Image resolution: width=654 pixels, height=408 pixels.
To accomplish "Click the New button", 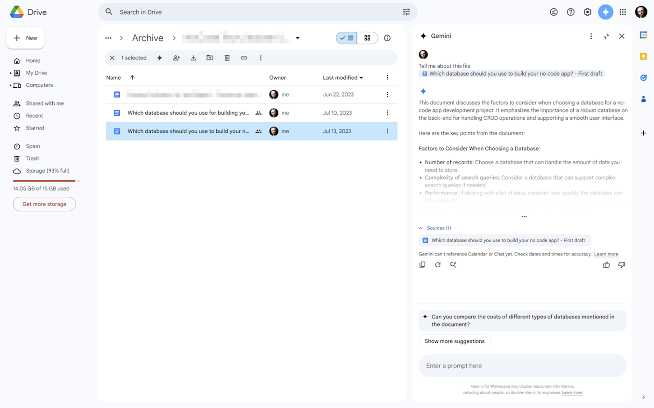I will (x=25, y=38).
